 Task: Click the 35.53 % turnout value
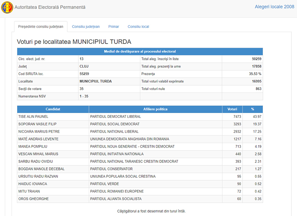(x=255, y=74)
